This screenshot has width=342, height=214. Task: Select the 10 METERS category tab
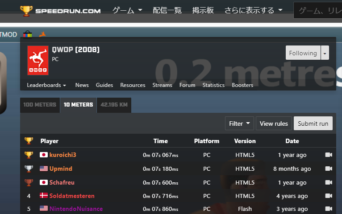point(78,105)
